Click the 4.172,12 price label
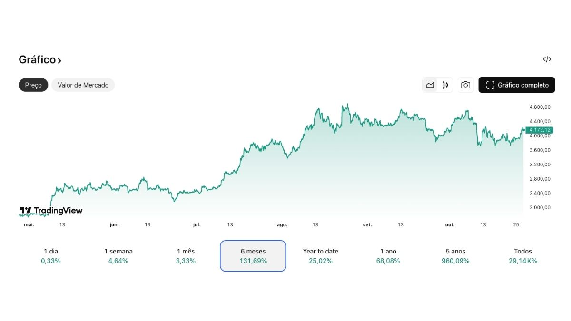571x321 pixels. 540,129
